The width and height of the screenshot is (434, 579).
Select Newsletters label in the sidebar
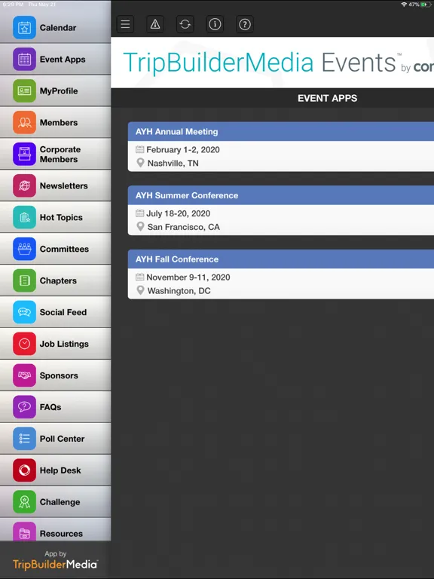64,185
